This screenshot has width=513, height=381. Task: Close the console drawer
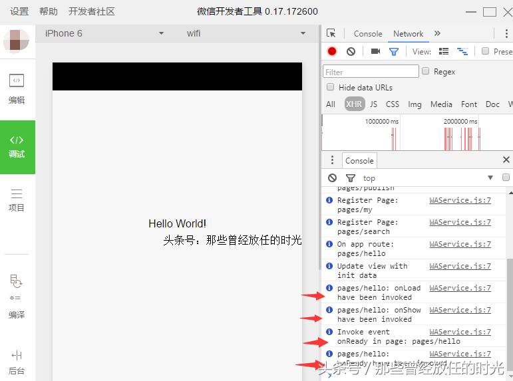(x=506, y=160)
